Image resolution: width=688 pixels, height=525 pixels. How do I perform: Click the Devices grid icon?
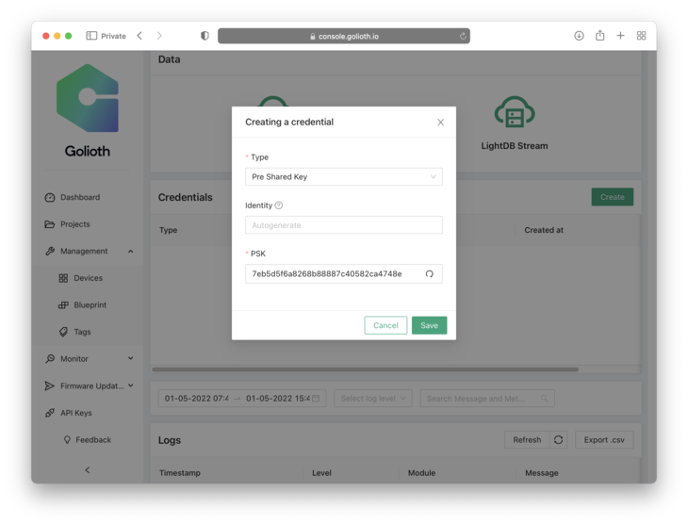(x=63, y=278)
